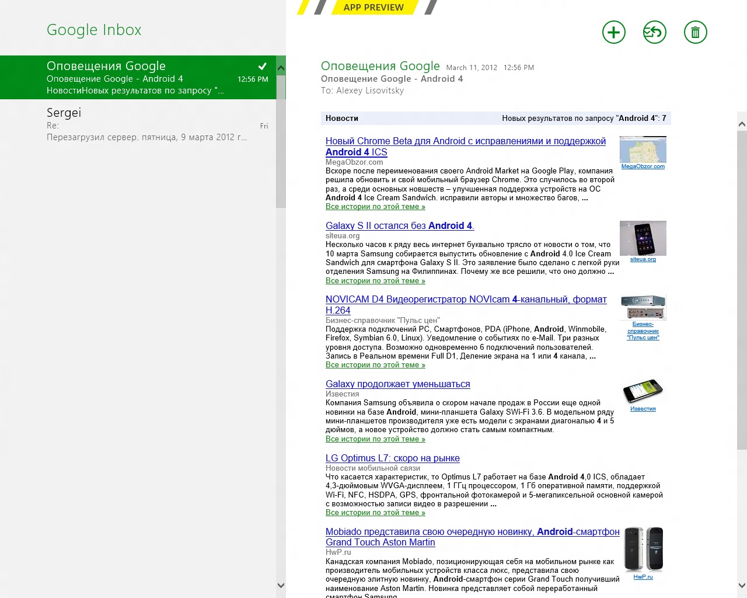Open Galaxy S II остался без Android 4 link

pos(400,225)
